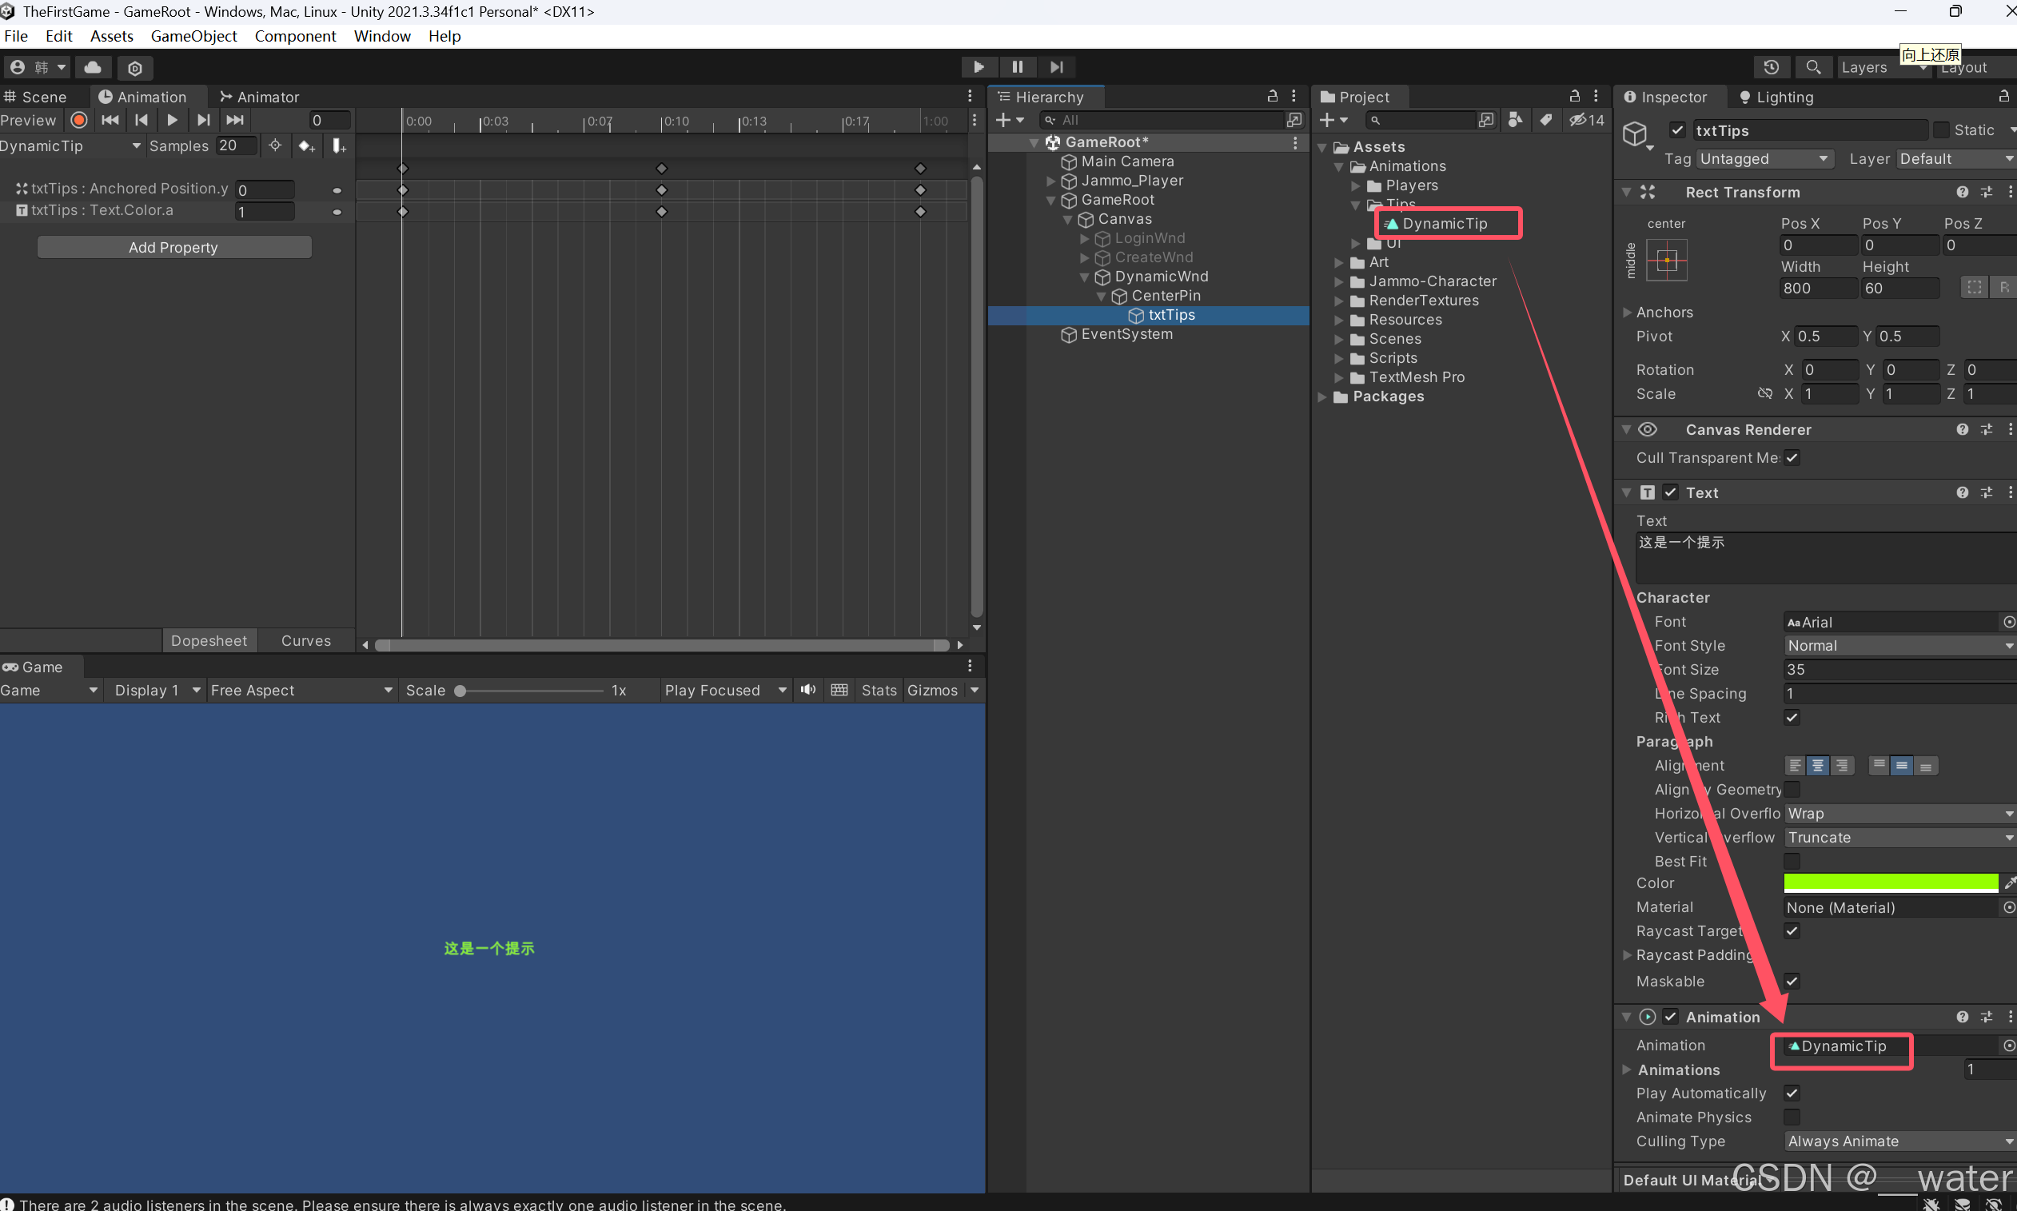
Task: Enable the Animate Physics checkbox
Action: [1792, 1117]
